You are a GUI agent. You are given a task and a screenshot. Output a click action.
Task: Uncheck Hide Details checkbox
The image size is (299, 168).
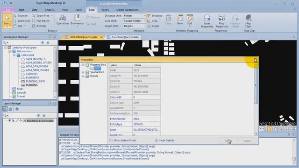coord(157,140)
